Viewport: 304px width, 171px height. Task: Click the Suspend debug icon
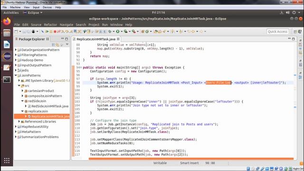pos(51,31)
